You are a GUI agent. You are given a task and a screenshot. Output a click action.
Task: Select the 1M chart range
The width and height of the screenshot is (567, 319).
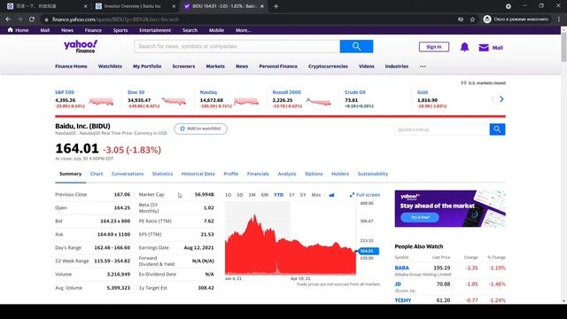(252, 195)
